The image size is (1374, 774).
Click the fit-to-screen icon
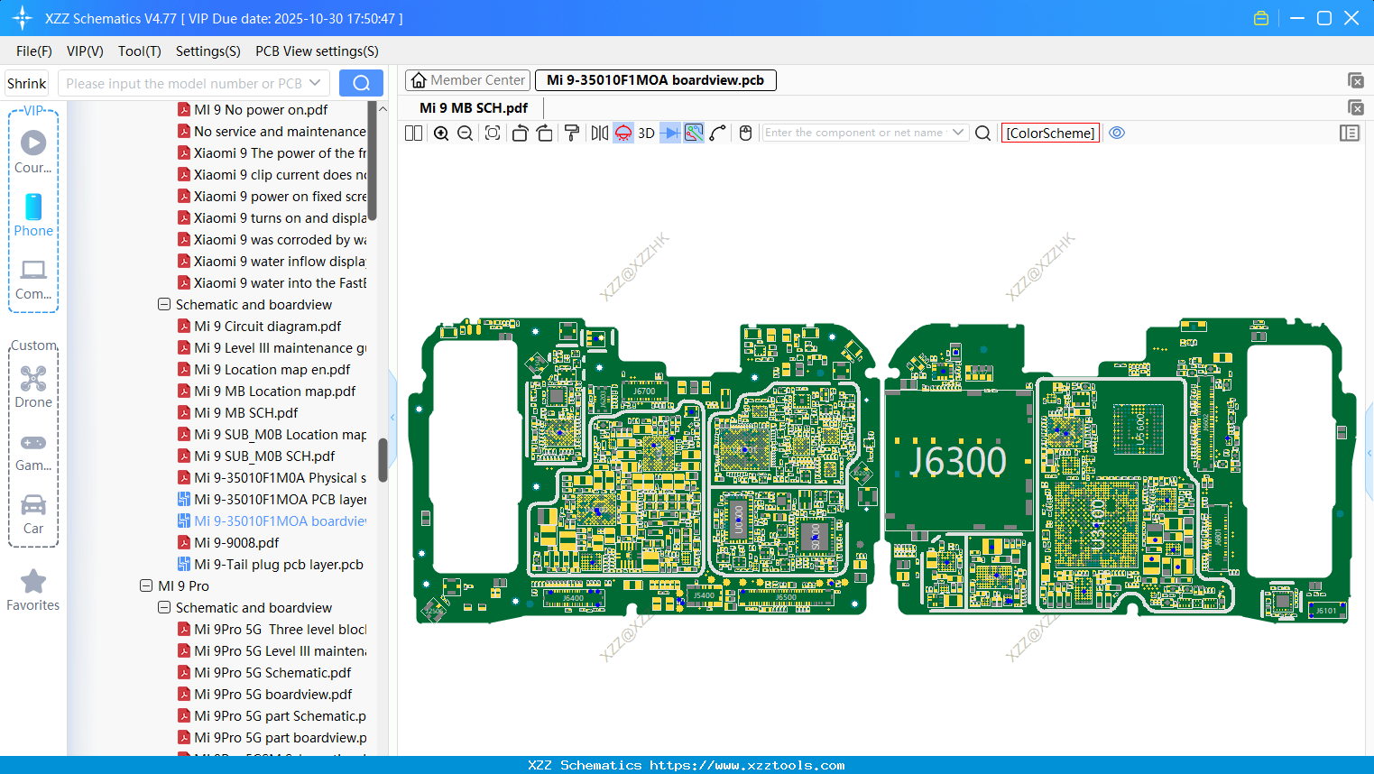click(x=493, y=134)
